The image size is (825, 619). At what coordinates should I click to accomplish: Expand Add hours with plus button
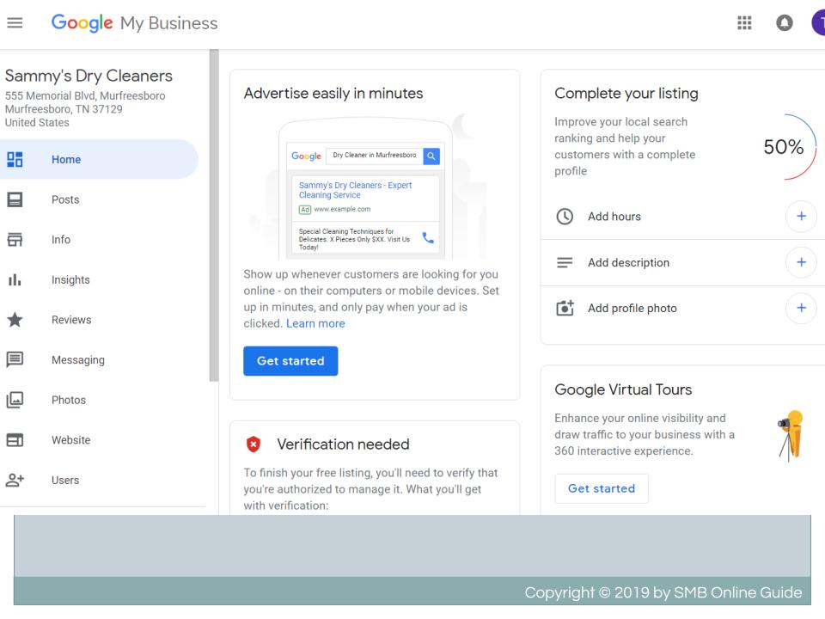(800, 217)
